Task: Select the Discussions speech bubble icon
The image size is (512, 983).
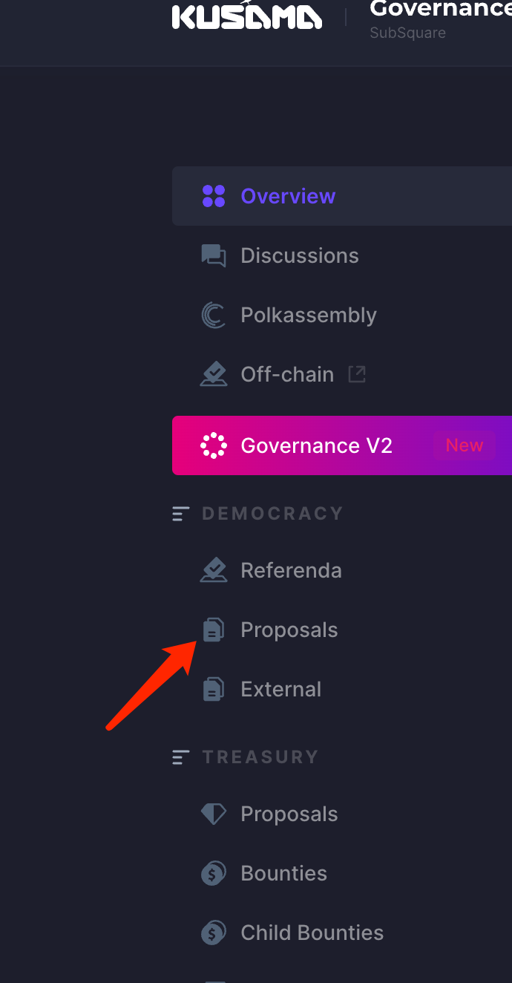Action: click(x=214, y=255)
